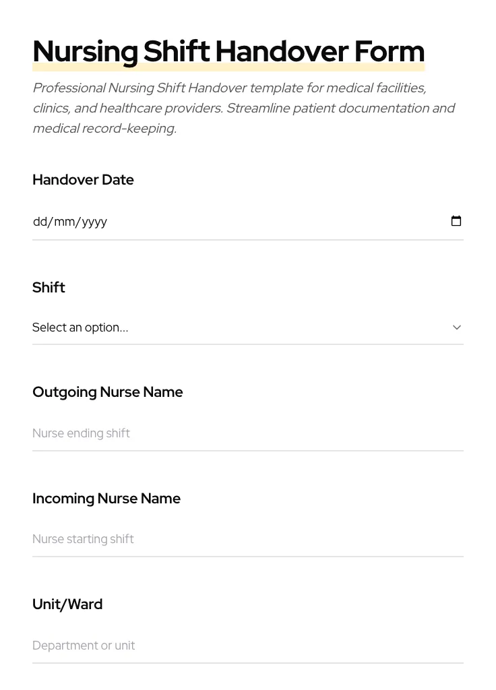Click the Outgoing Nurse Name label
The height and width of the screenshot is (690, 496).
pos(107,391)
